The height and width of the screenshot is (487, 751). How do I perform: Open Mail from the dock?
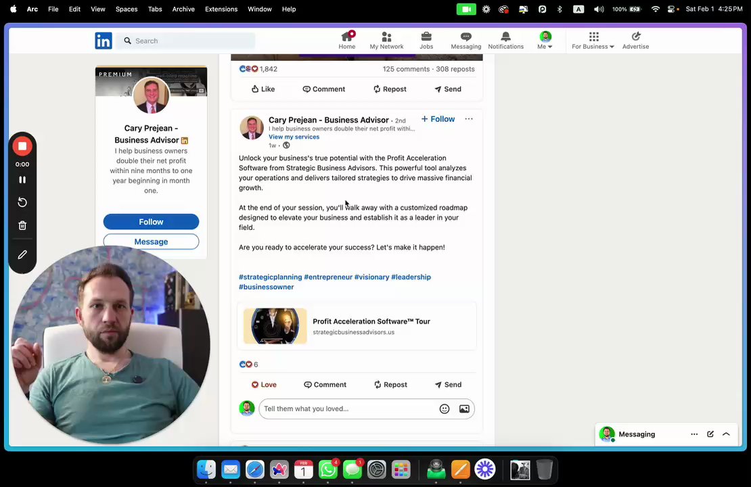point(231,470)
